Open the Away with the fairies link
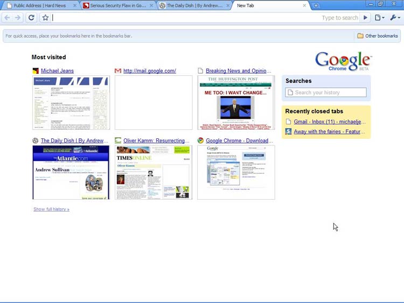The image size is (404, 303). 329,131
